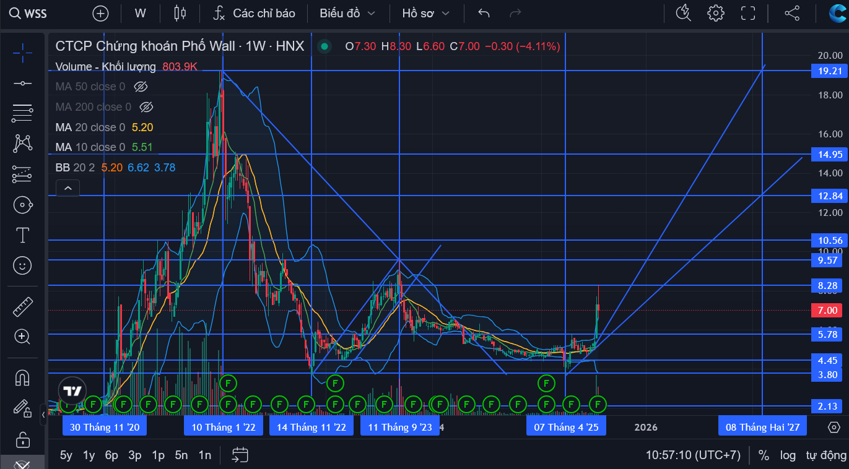Open chart settings with the gear icon
This screenshot has width=849, height=469.
(716, 13)
